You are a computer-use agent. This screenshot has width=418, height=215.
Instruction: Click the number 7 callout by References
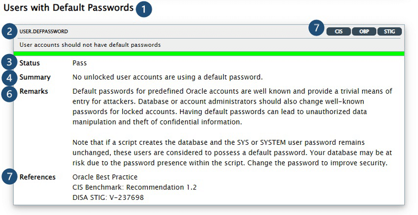(x=9, y=176)
